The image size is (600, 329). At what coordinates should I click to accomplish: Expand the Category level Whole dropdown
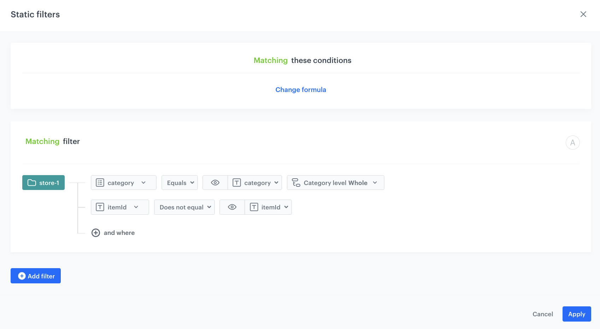pos(336,183)
